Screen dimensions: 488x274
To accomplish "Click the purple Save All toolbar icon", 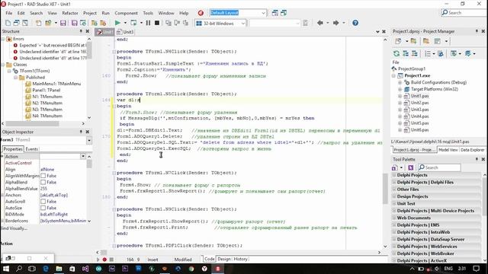I will pos(75,23).
